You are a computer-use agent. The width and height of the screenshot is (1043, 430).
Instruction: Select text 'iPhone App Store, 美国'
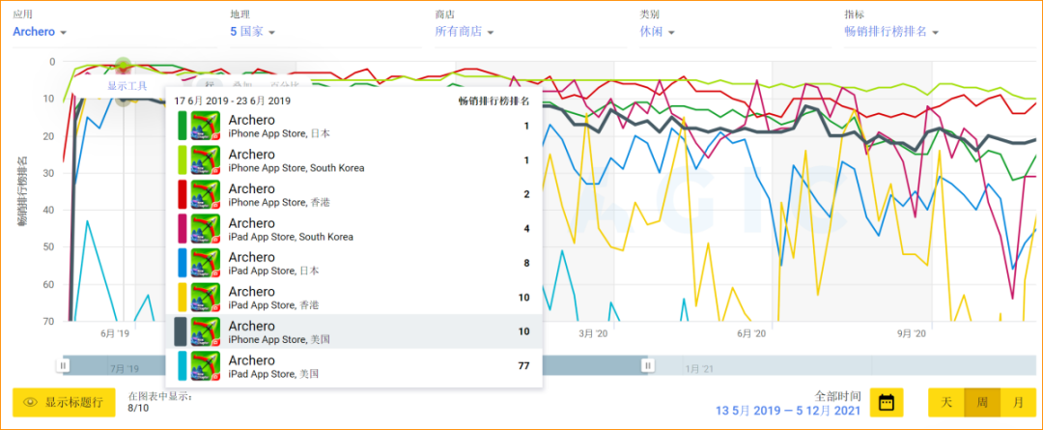click(279, 339)
